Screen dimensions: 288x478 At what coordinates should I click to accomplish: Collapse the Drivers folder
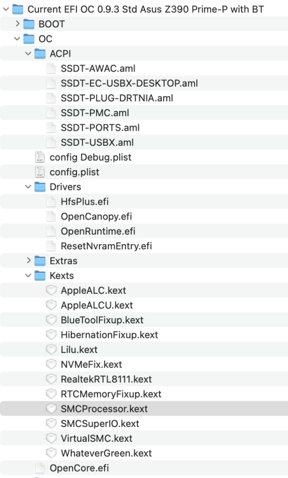point(28,187)
